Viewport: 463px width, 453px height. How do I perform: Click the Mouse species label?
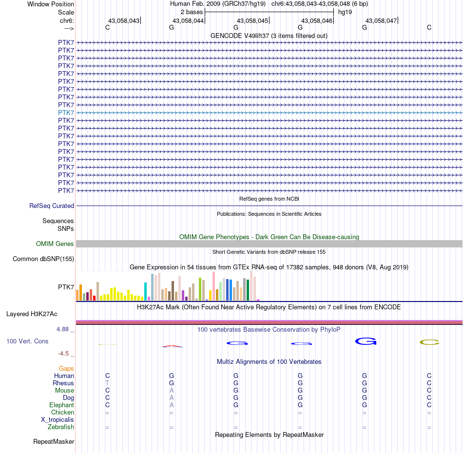[x=64, y=391]
